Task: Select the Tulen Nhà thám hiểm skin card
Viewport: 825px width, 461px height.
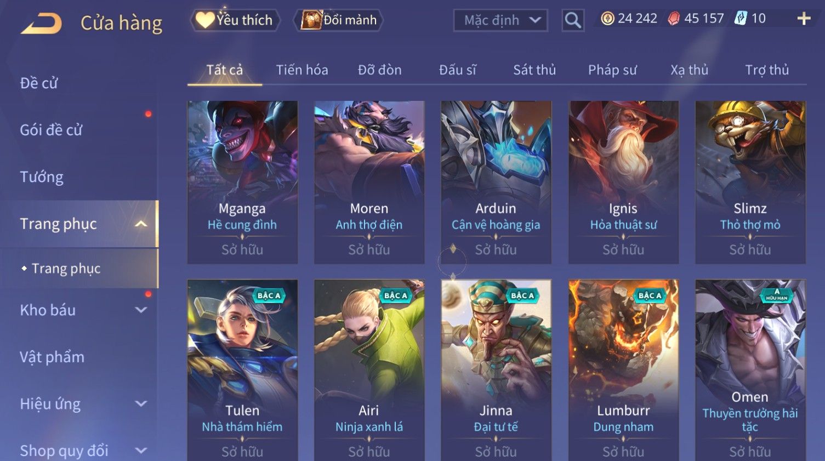Action: pyautogui.click(x=242, y=370)
